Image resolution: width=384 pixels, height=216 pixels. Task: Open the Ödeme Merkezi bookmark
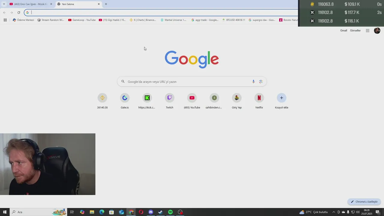[23, 20]
